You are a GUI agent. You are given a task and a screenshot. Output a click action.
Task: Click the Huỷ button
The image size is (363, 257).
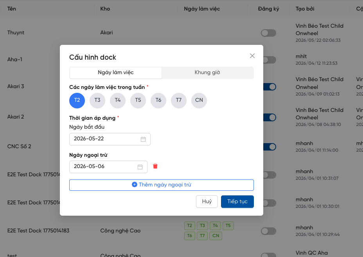(207, 202)
